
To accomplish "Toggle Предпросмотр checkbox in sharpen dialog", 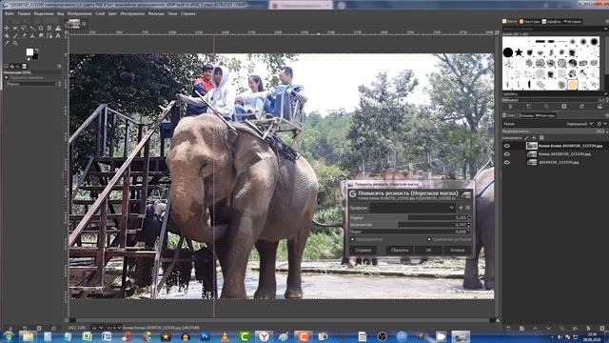I will tap(352, 239).
